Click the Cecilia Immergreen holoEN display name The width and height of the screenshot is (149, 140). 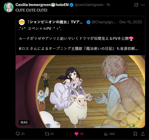tap(42, 5)
